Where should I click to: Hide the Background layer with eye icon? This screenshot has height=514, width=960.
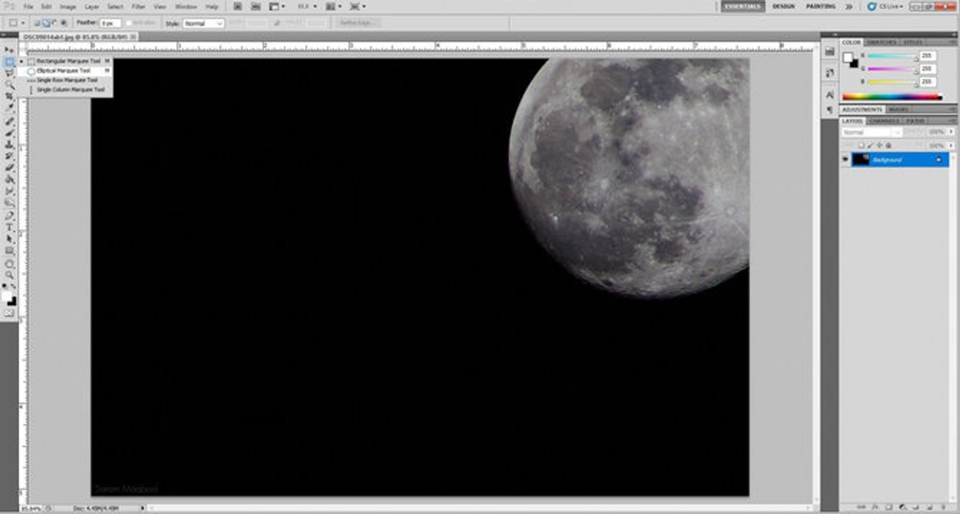(846, 160)
